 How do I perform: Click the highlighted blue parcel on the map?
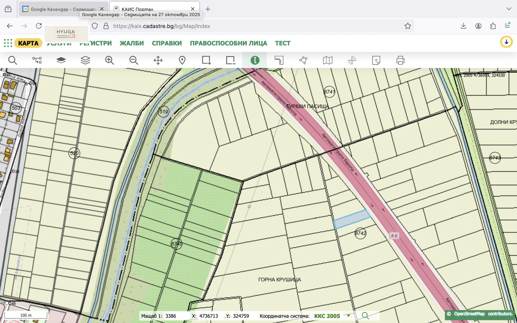tap(352, 219)
